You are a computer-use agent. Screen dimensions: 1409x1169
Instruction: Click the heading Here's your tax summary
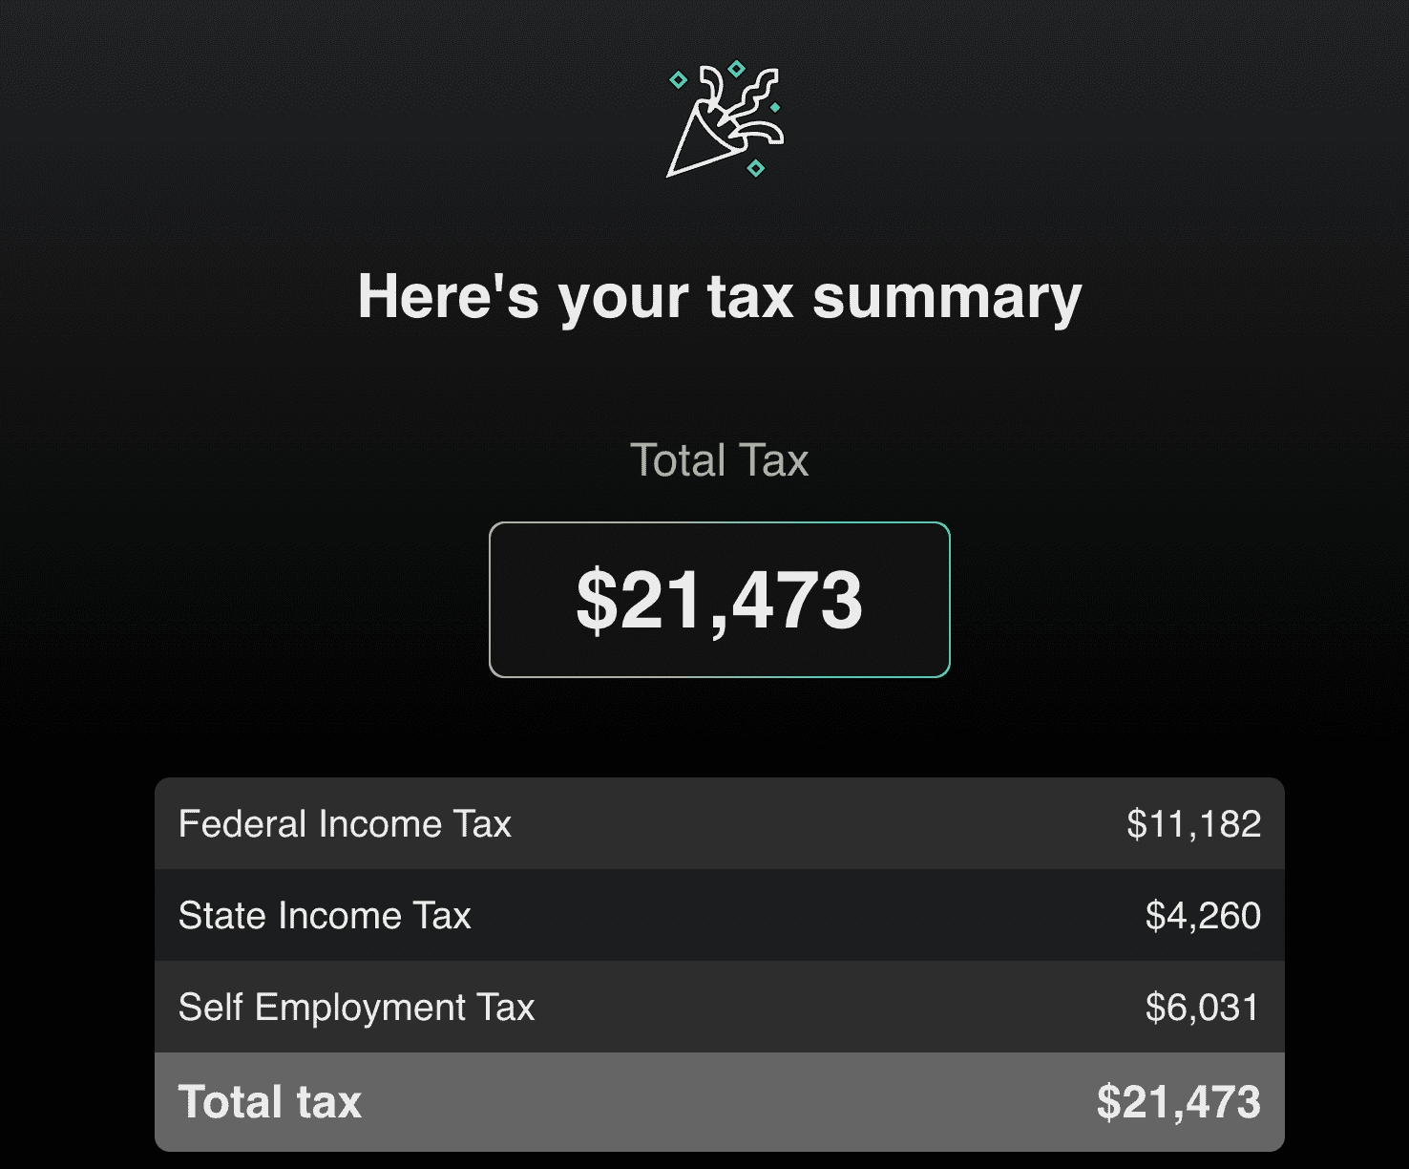(719, 297)
